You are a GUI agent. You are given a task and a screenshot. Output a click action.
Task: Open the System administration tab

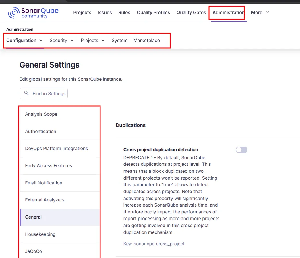point(120,41)
